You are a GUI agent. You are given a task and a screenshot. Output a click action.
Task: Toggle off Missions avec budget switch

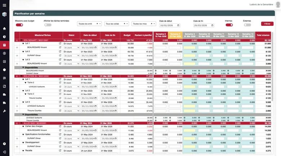(x=19, y=25)
